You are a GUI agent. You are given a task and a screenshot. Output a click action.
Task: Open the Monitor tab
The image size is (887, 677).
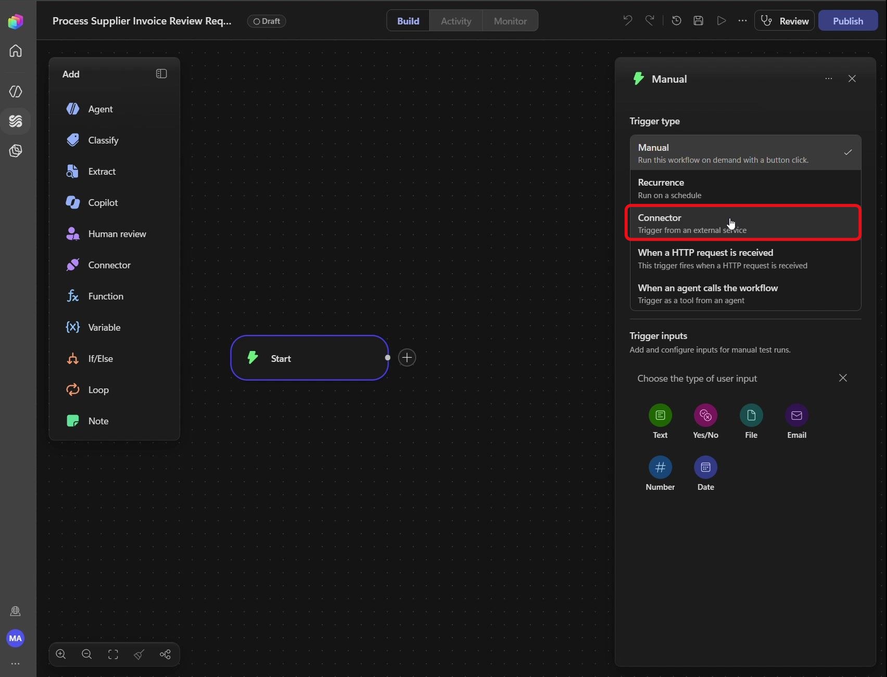coord(510,21)
